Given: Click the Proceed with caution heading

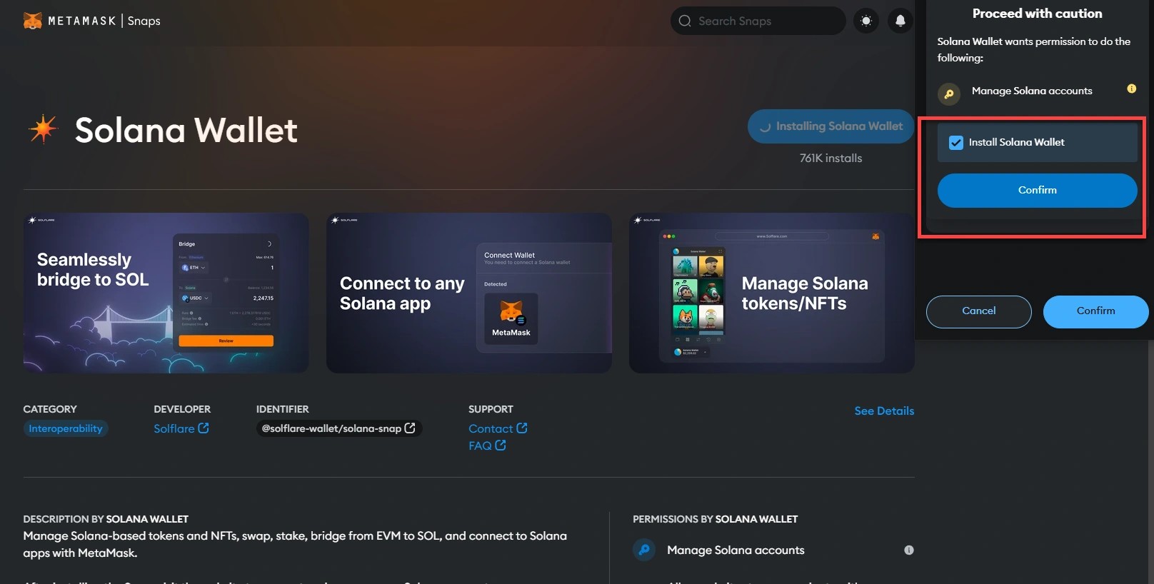Looking at the screenshot, I should coord(1037,13).
